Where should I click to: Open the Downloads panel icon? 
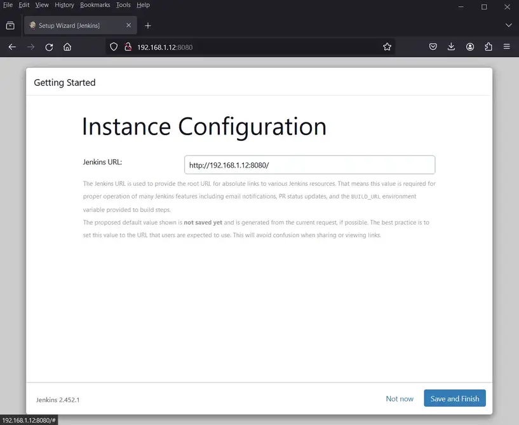pos(451,47)
